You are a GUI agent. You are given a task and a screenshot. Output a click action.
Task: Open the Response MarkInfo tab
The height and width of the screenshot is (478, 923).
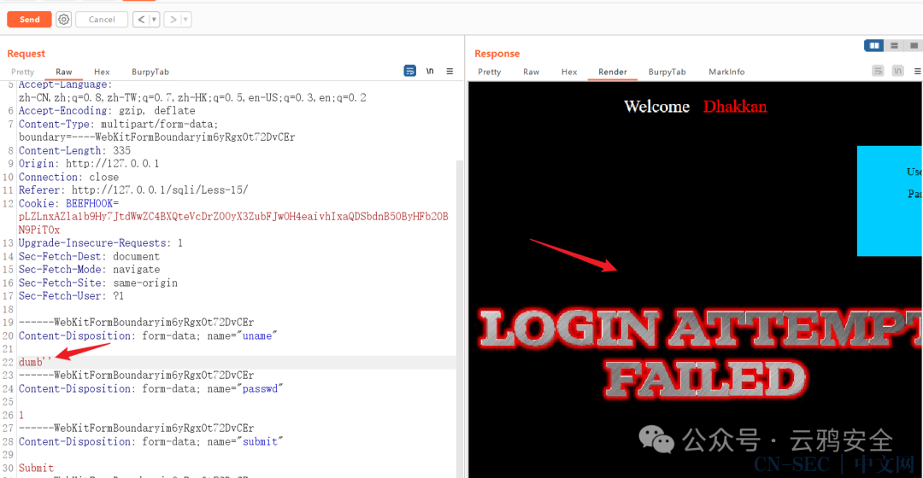pyautogui.click(x=726, y=72)
